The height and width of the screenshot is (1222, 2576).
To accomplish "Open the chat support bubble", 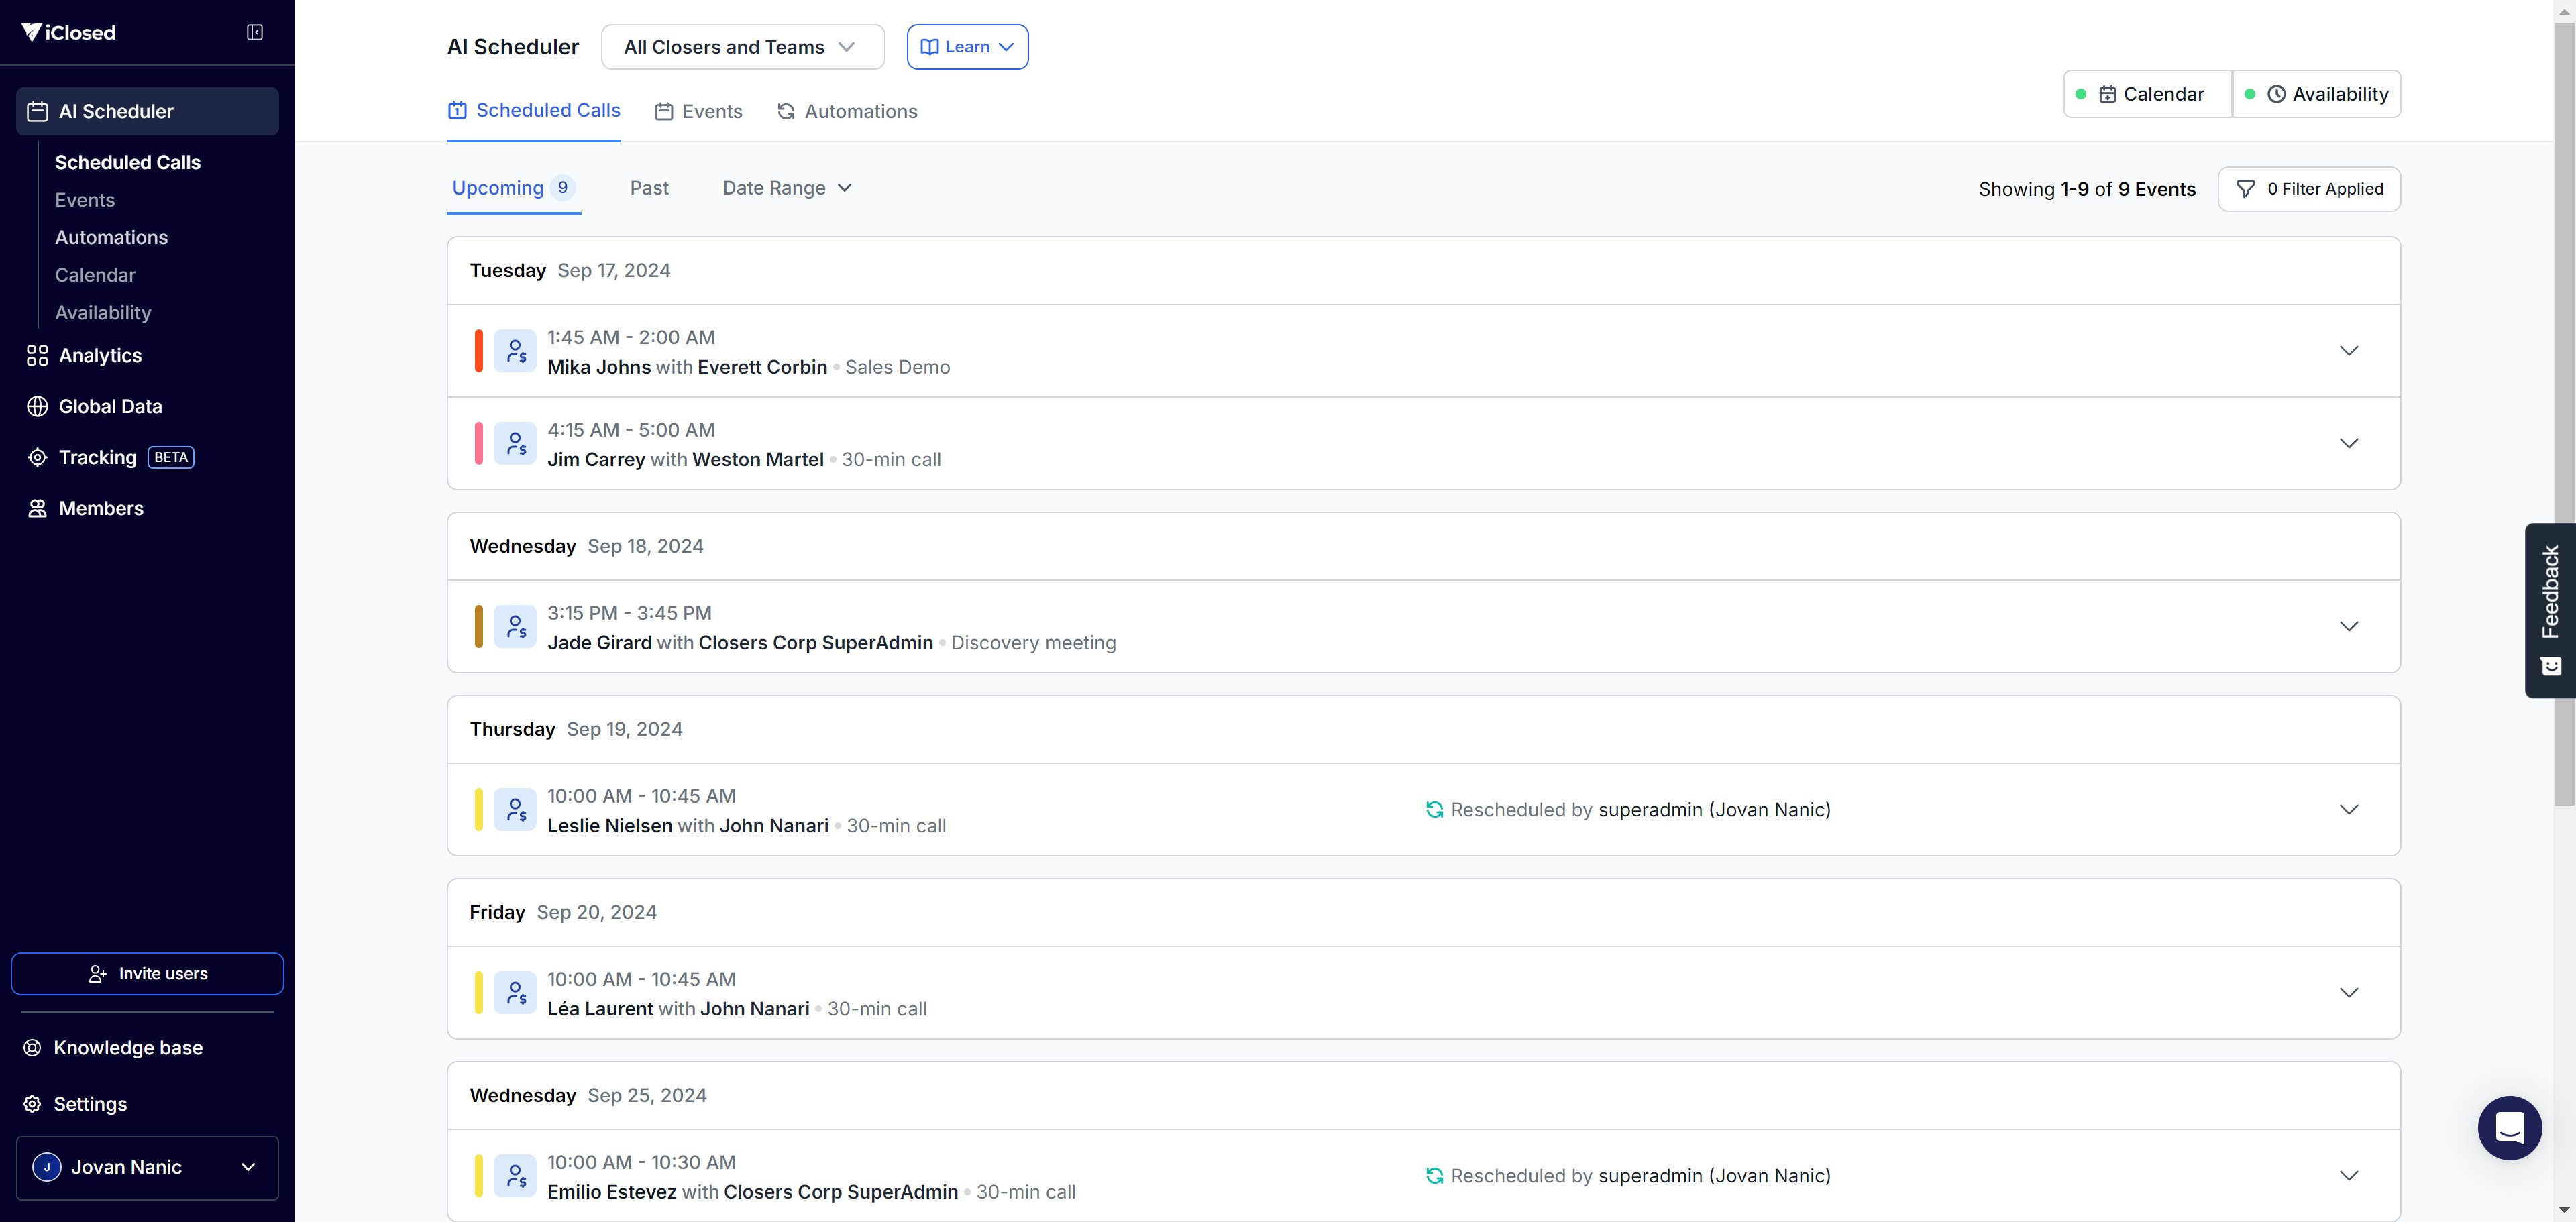I will coord(2509,1127).
